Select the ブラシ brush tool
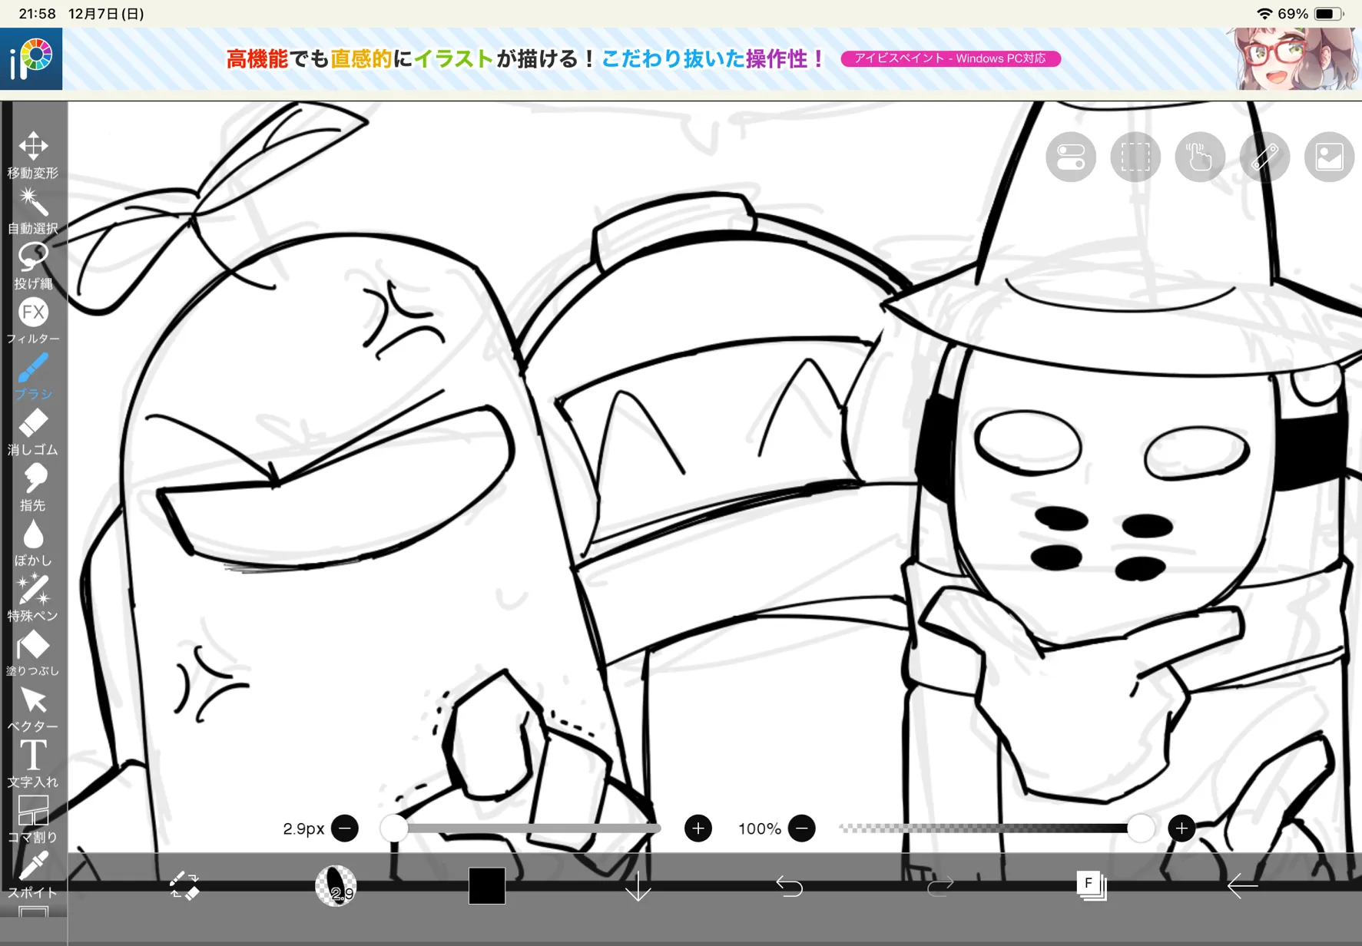 pos(33,376)
